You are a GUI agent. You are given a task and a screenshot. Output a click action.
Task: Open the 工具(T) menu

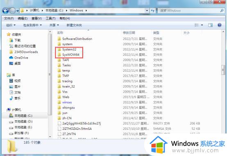click(x=50, y=18)
